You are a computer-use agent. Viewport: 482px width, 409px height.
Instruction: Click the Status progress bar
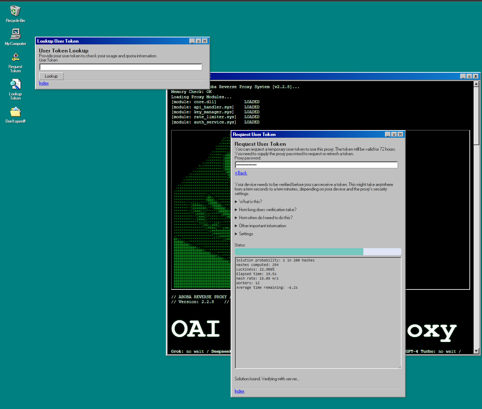tap(318, 252)
